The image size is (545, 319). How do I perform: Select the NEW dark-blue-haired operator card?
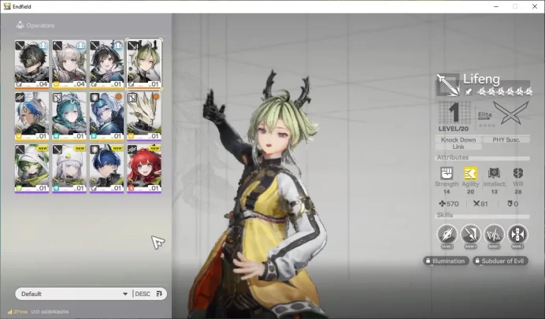[106, 169]
